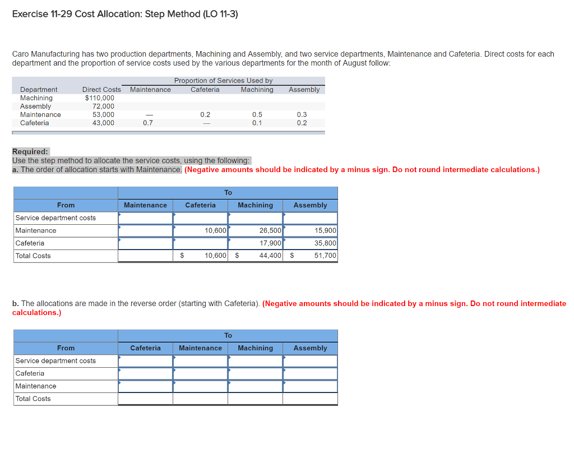
Task: Click the first Cafeteria input cell in table b
Action: [x=145, y=360]
